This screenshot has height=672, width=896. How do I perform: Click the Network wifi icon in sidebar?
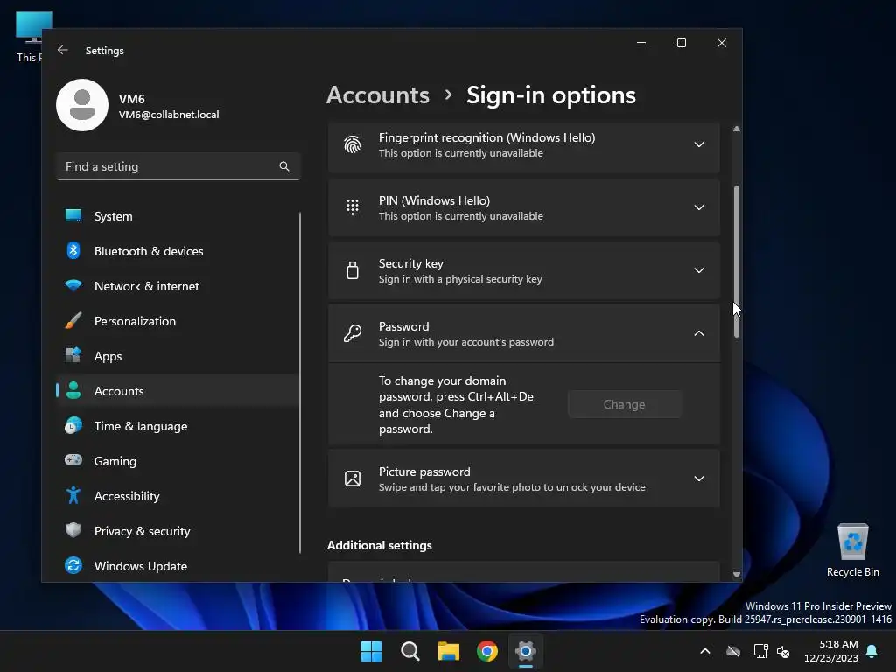tap(73, 285)
